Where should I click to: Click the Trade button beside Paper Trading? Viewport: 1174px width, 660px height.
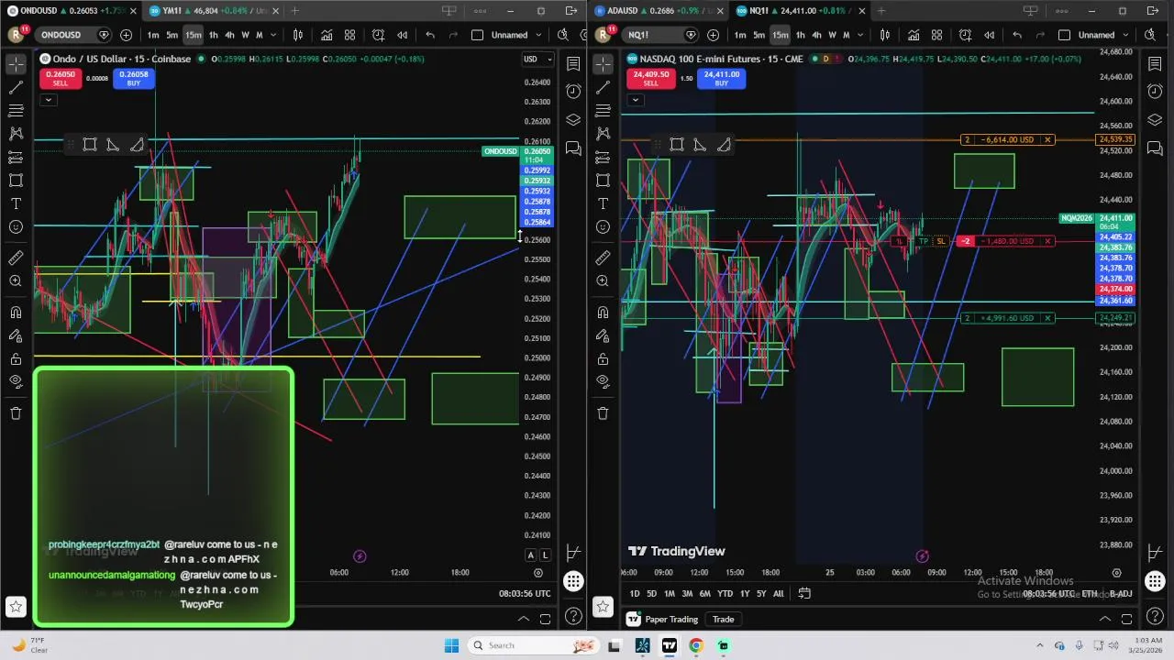[723, 620]
